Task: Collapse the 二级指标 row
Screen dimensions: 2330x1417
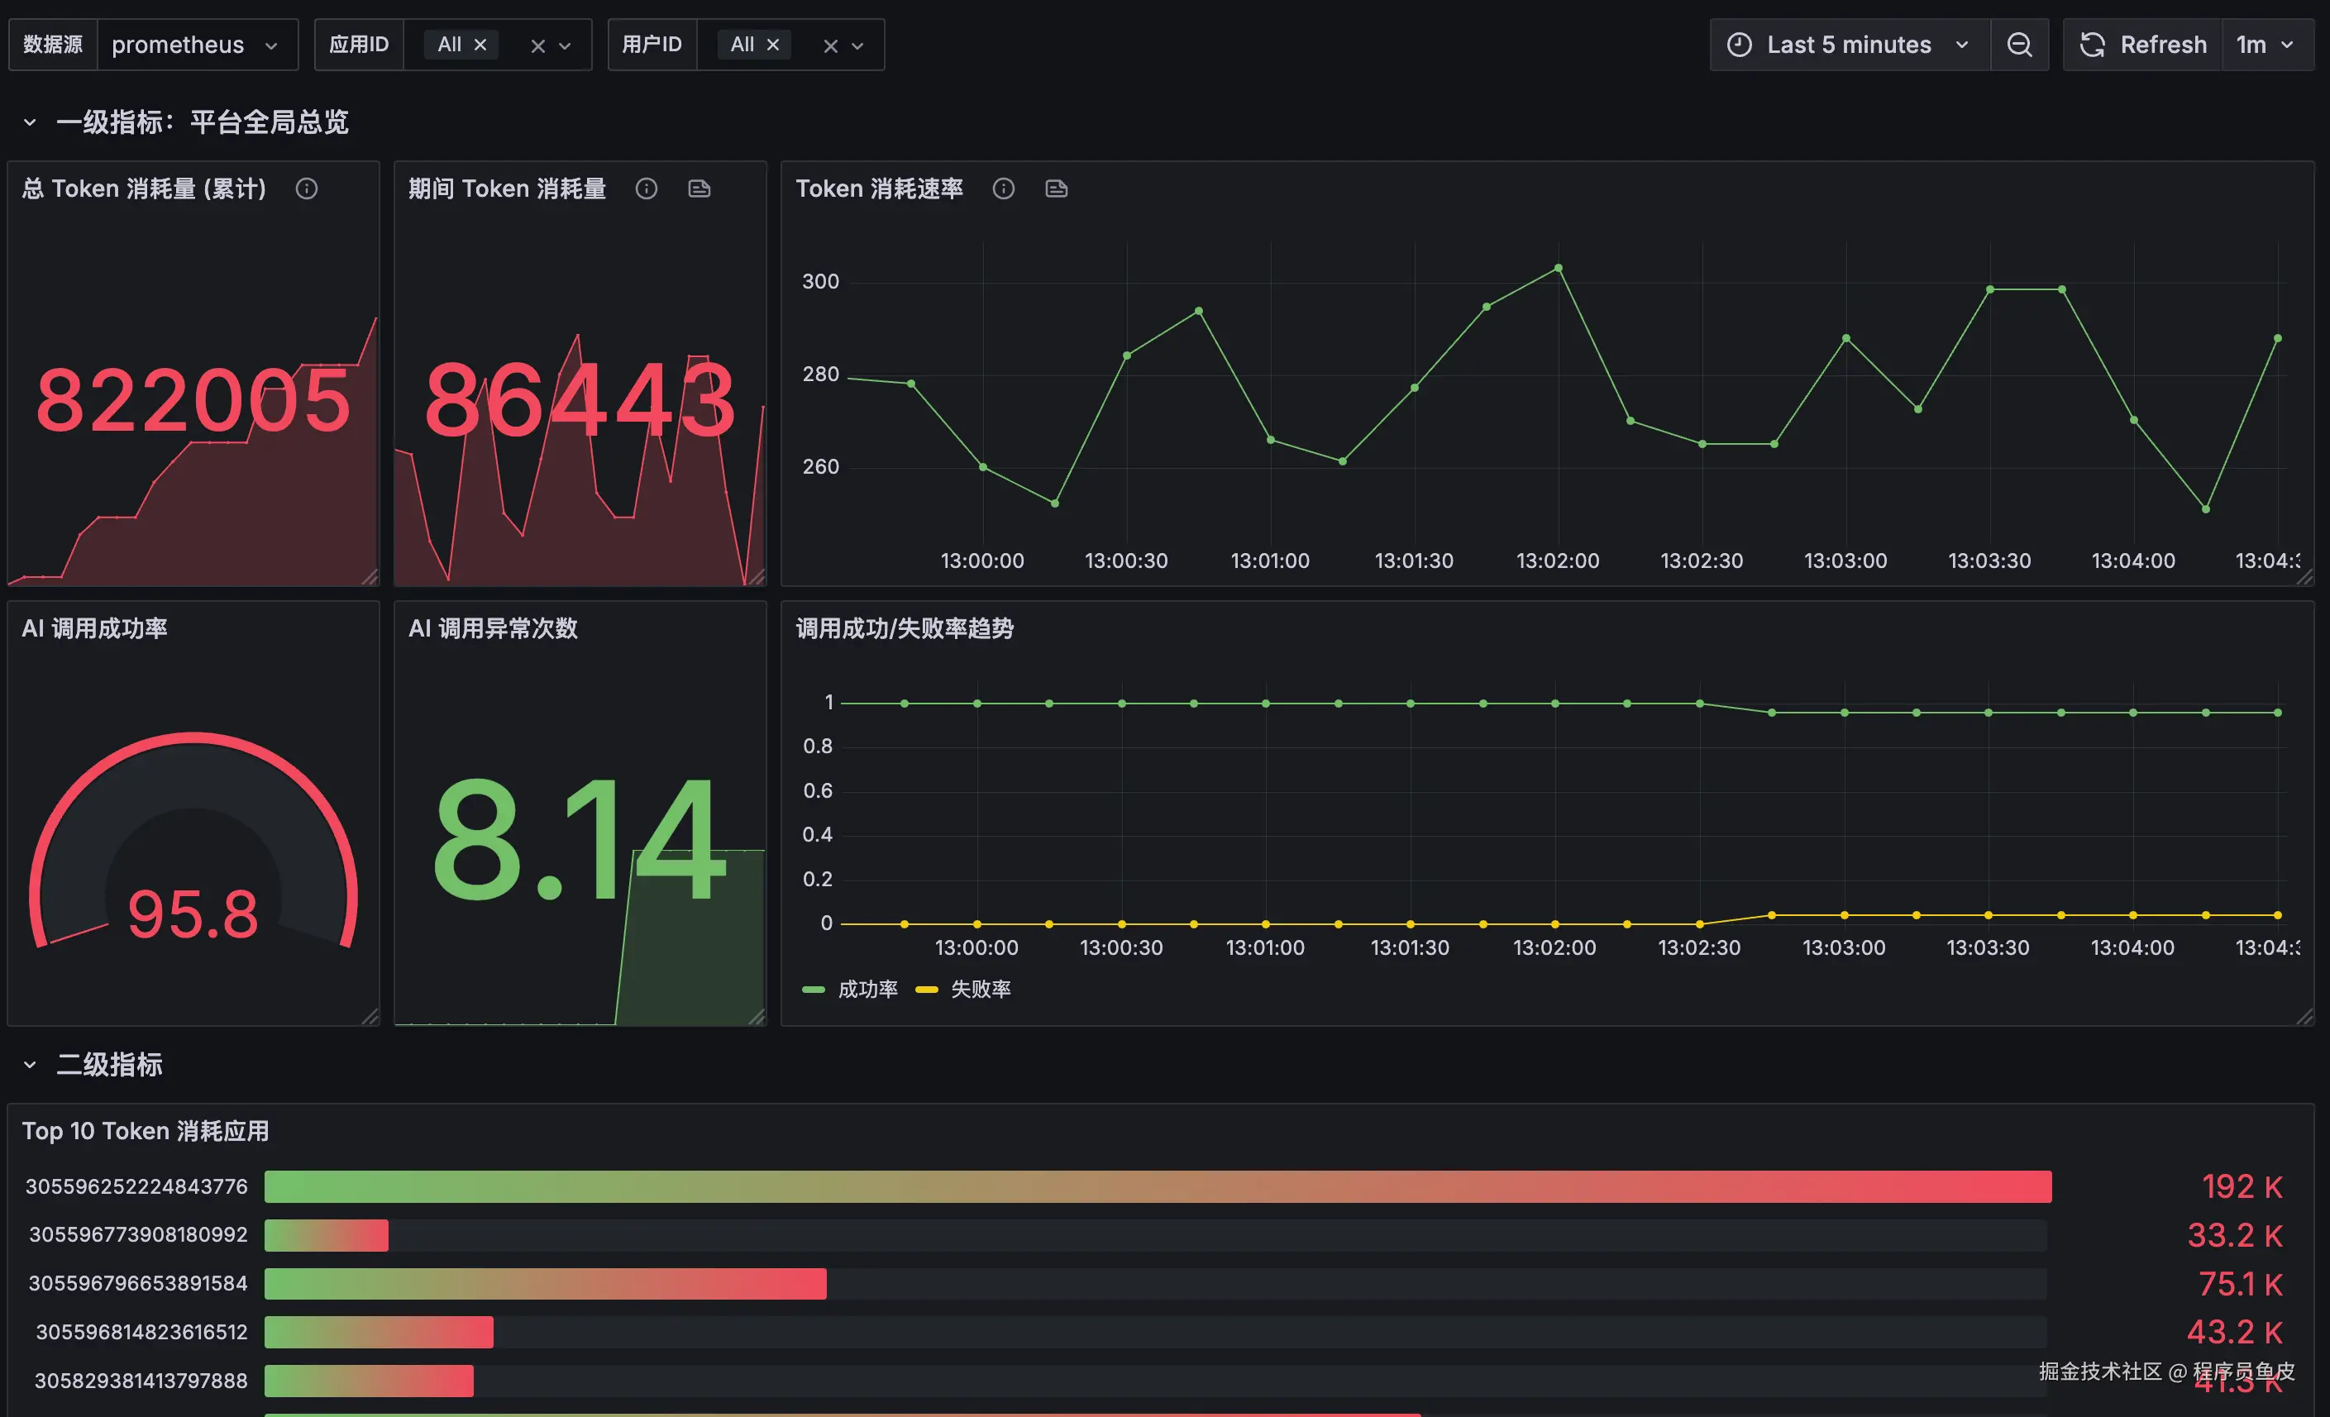Action: 31,1065
